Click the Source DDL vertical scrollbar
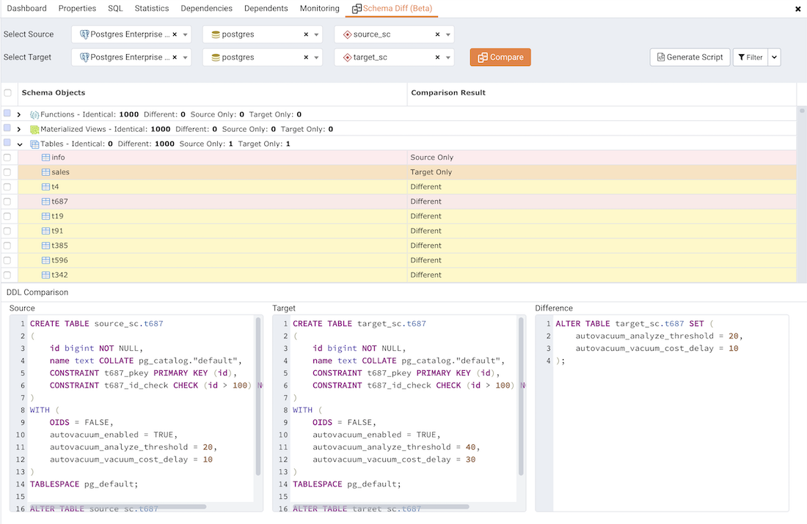Viewport: 807px width, 524px height. [258, 396]
